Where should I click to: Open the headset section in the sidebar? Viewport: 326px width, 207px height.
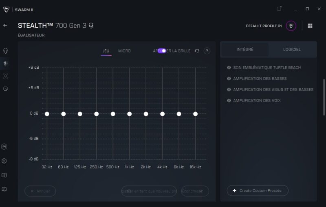tap(5, 51)
